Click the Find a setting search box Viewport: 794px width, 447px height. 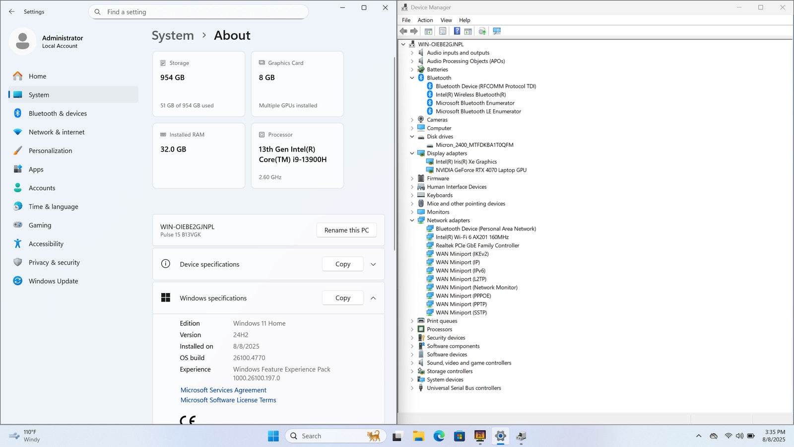[198, 12]
